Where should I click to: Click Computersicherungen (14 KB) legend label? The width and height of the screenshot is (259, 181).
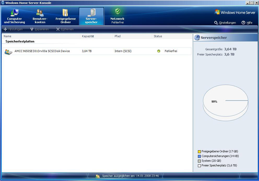point(220,156)
